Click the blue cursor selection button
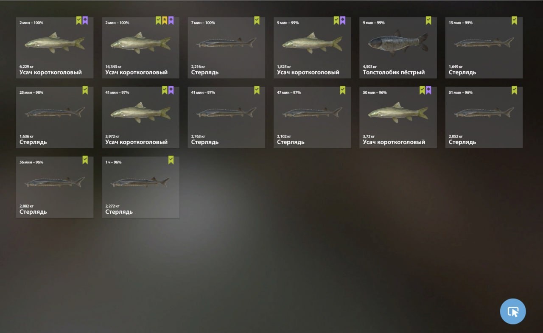 tap(513, 311)
